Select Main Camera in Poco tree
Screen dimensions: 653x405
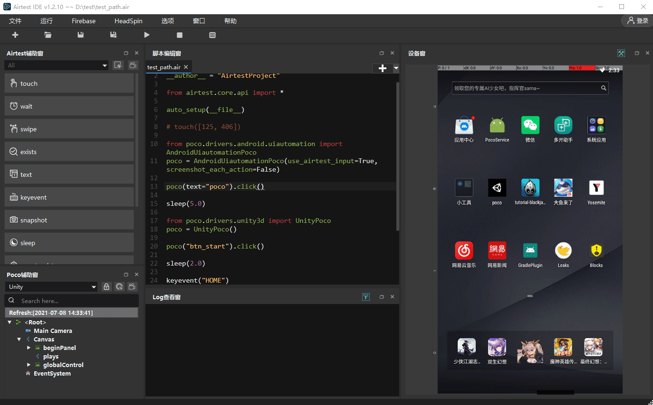pyautogui.click(x=53, y=331)
